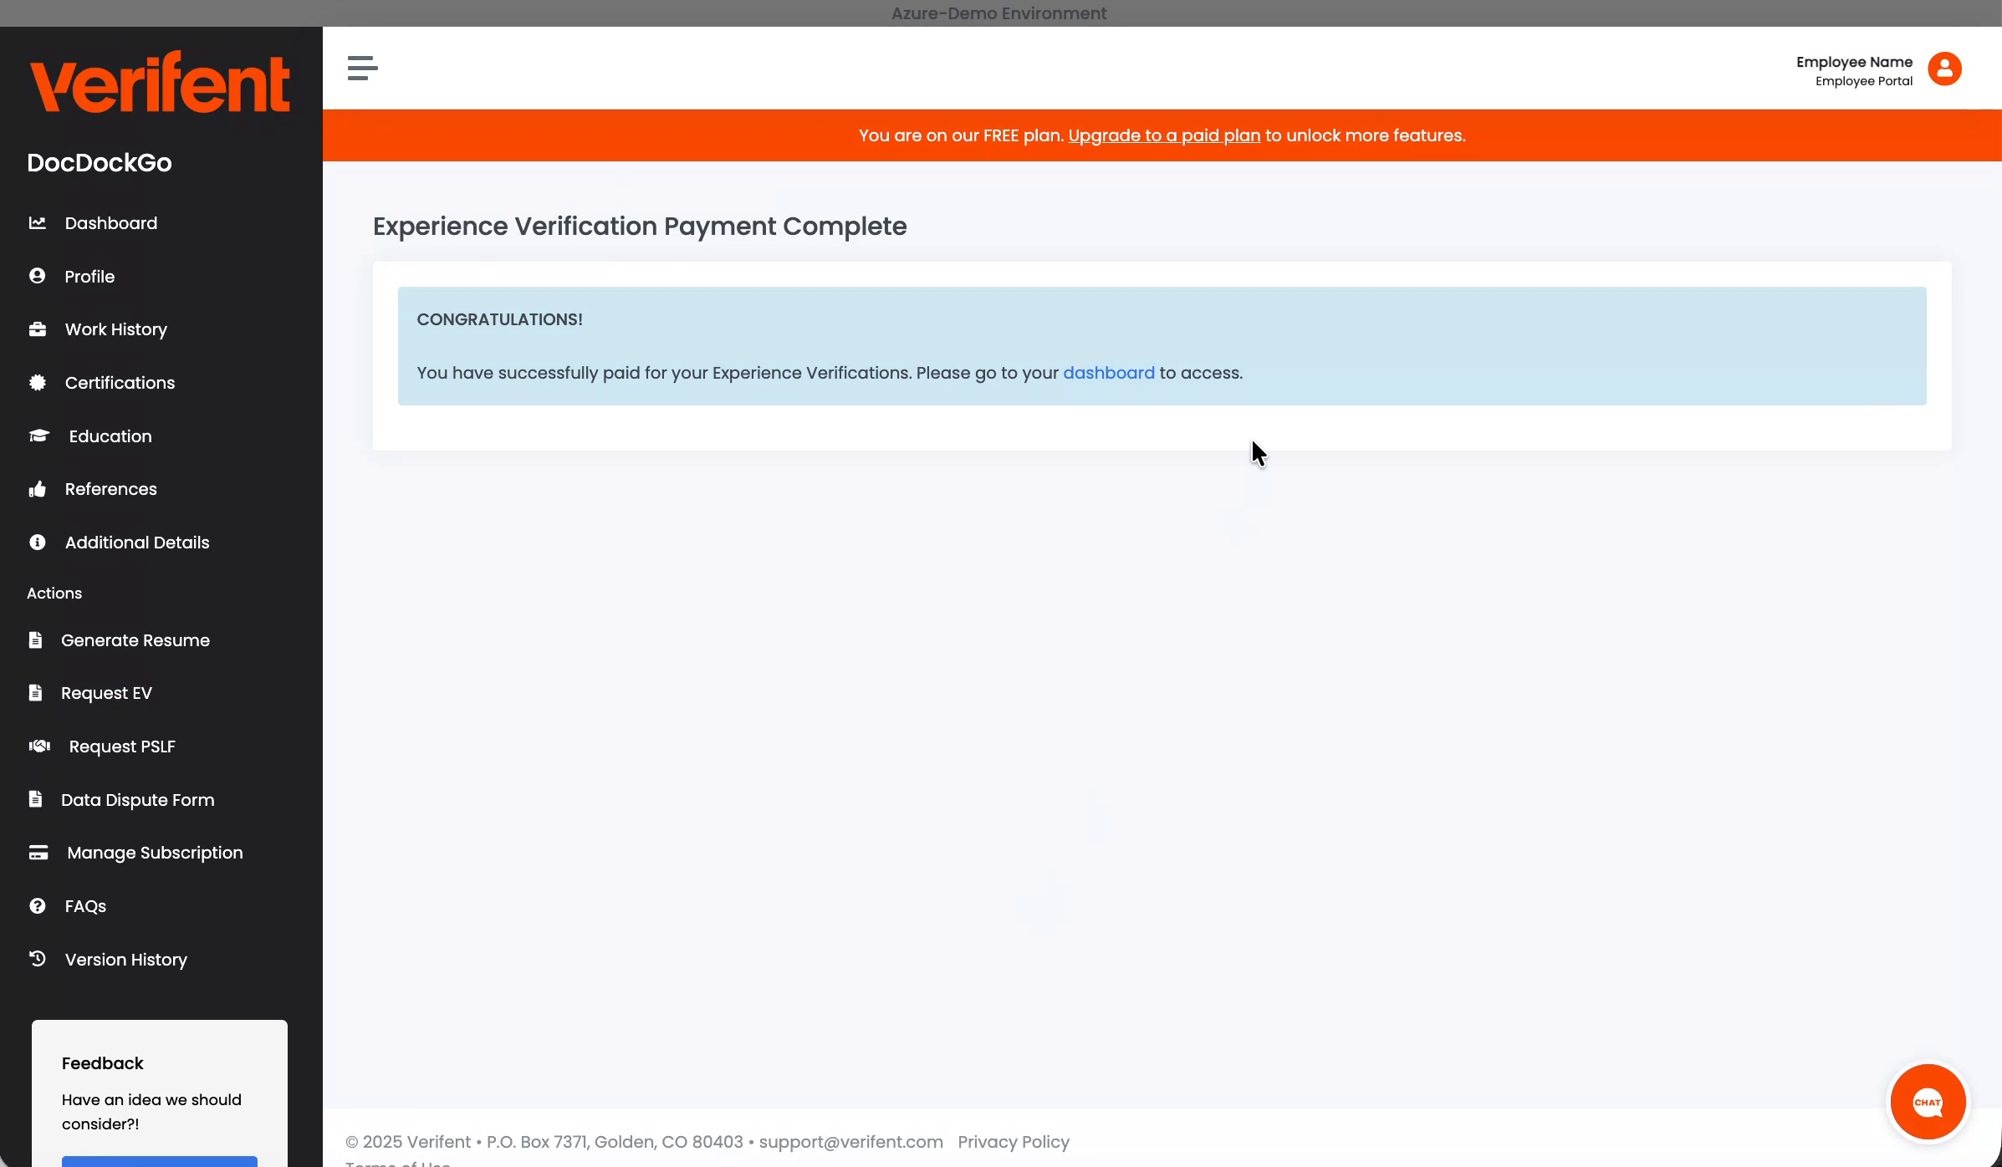This screenshot has height=1167, width=2002.
Task: Select the Education graduation cap icon
Action: coord(40,436)
